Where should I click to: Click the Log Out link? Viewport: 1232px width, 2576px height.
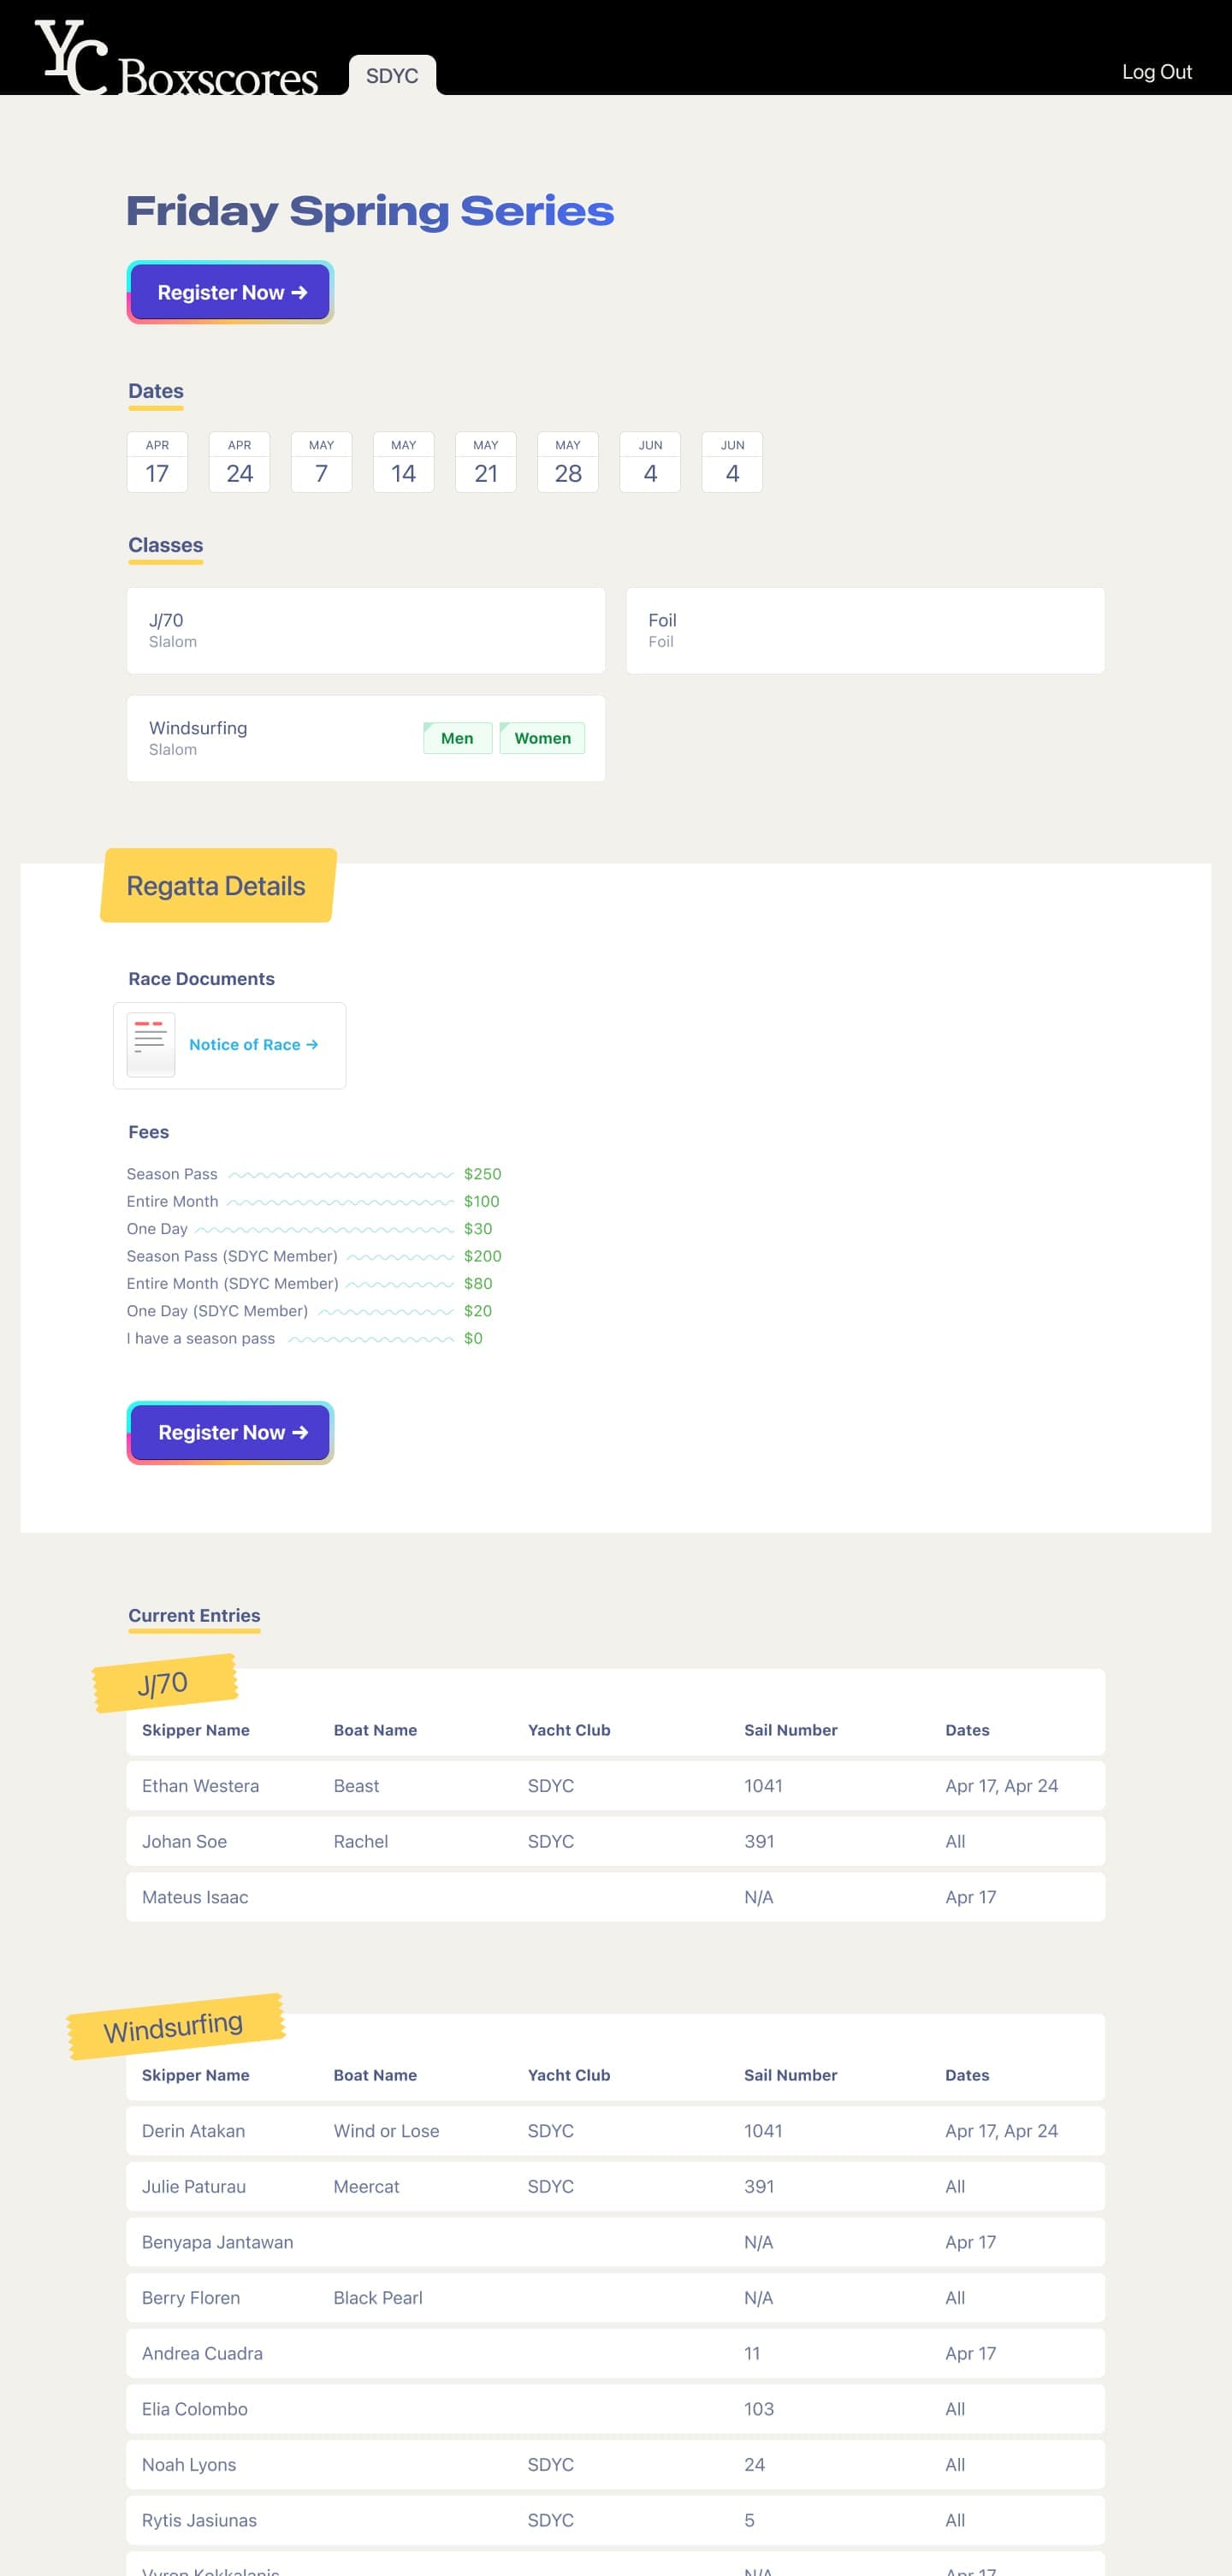(1156, 72)
